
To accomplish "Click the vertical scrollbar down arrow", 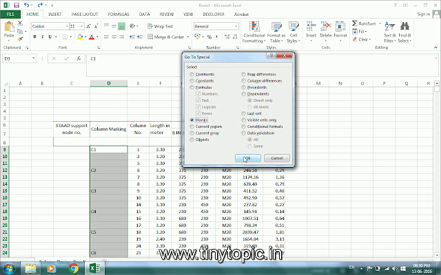I will tap(437, 255).
